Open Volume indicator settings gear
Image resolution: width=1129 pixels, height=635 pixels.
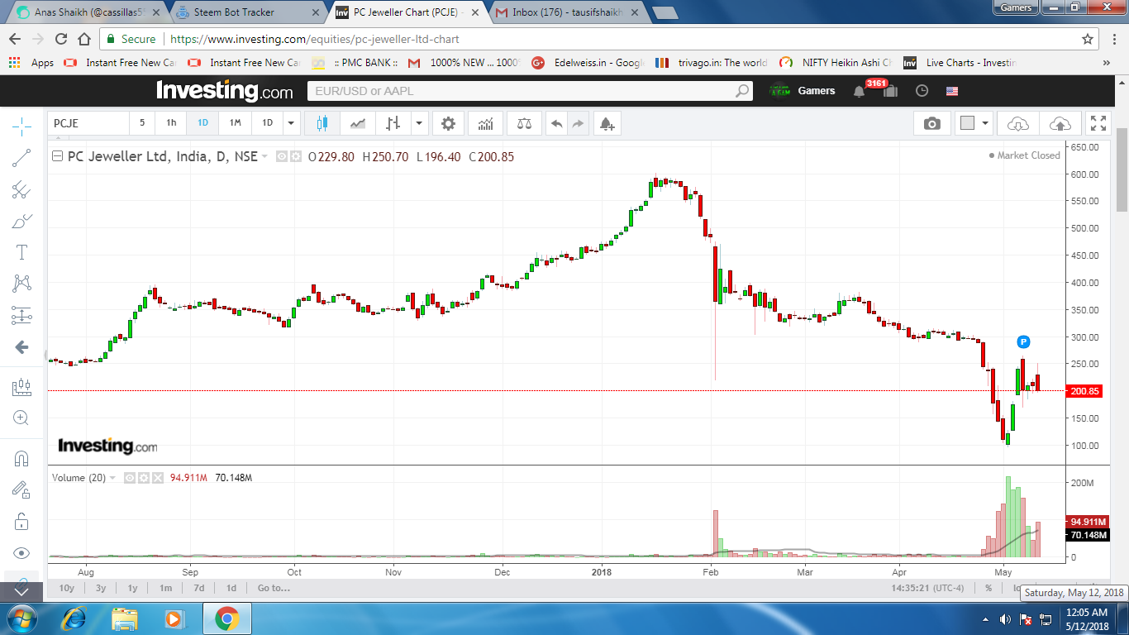(x=143, y=478)
